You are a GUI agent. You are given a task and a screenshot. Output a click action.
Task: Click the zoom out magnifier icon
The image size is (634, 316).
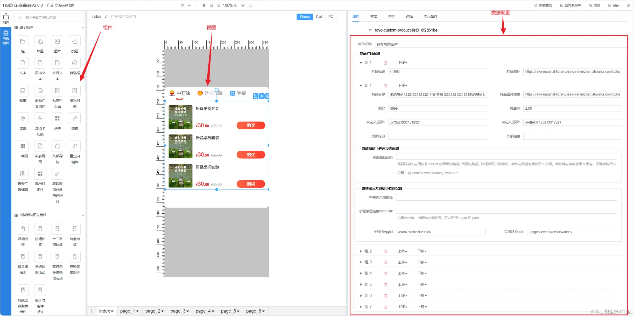(218, 5)
